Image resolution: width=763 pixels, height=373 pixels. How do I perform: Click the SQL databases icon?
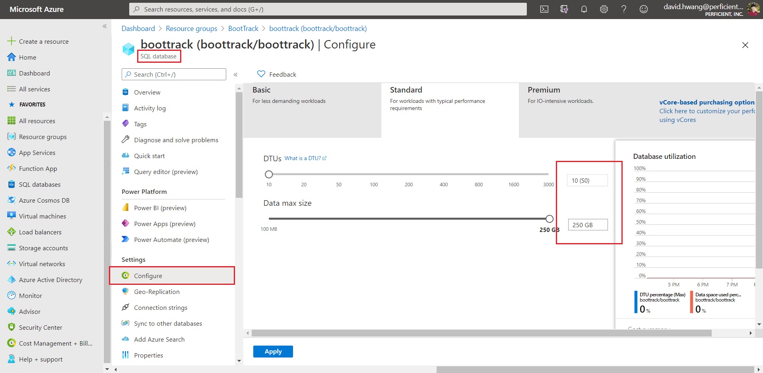[12, 184]
